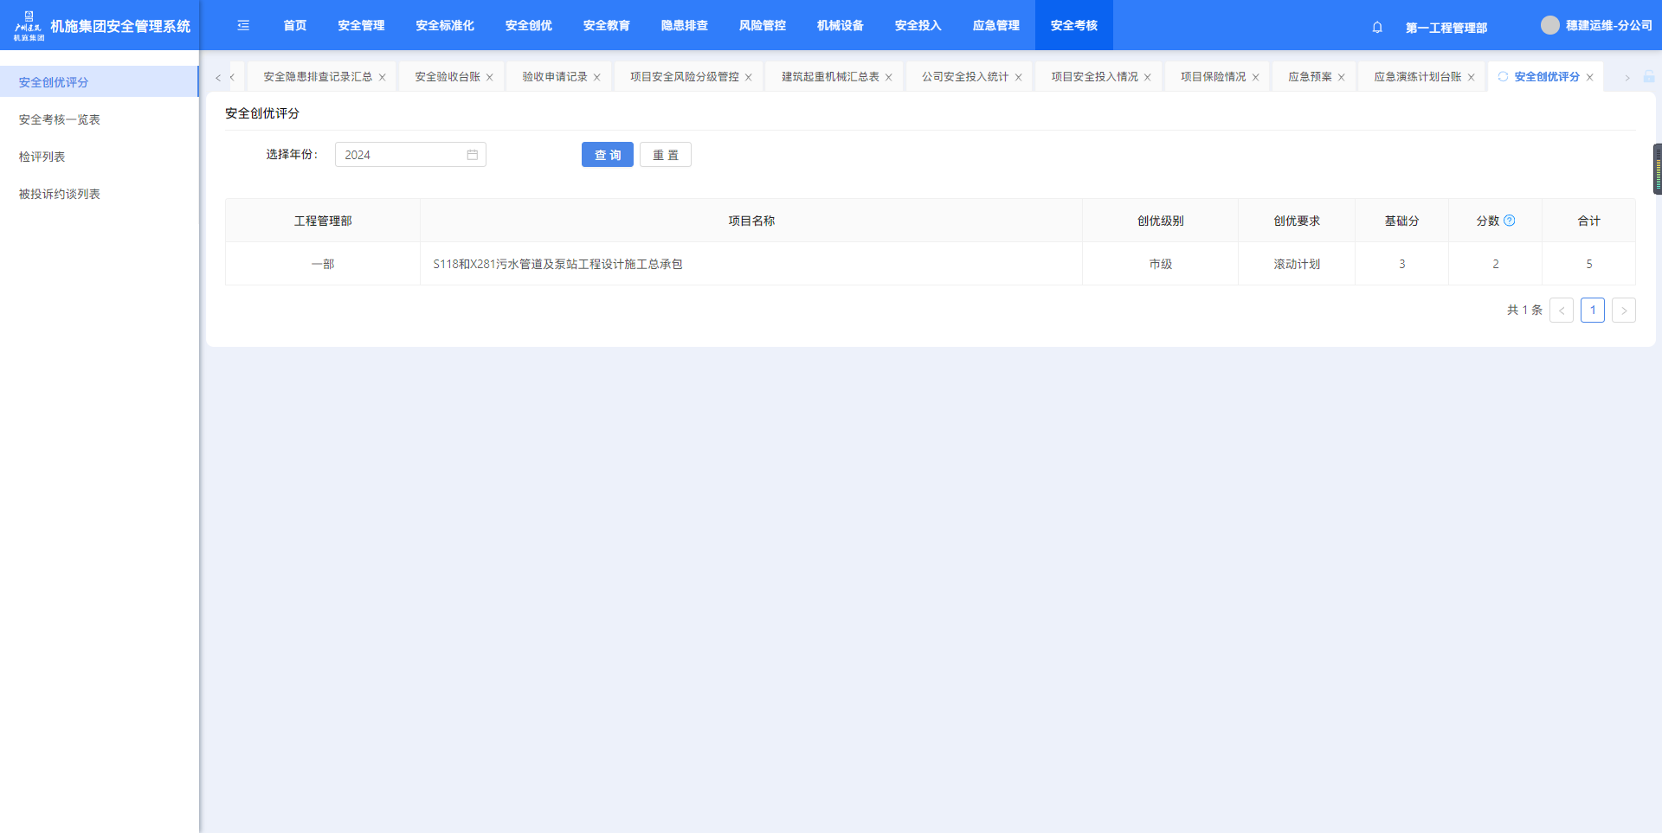
Task: Select 安全考核一览表 in the sidebar
Action: (60, 119)
